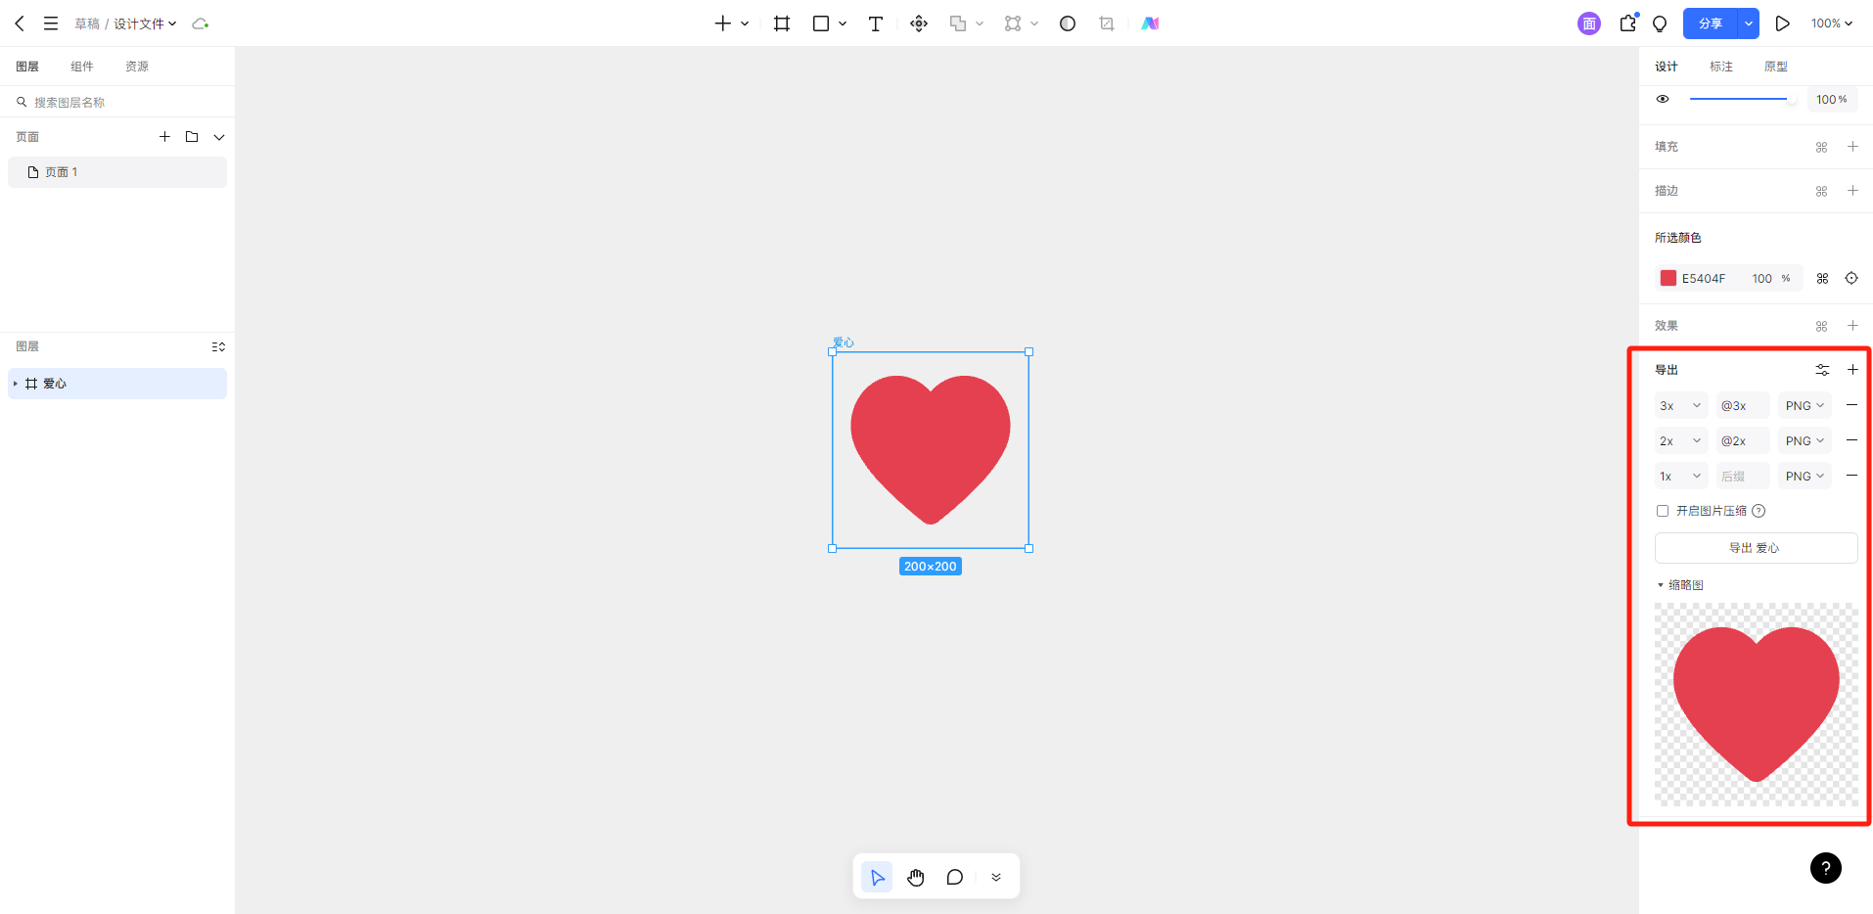
Task: Add an export preset with plus
Action: (1852, 370)
